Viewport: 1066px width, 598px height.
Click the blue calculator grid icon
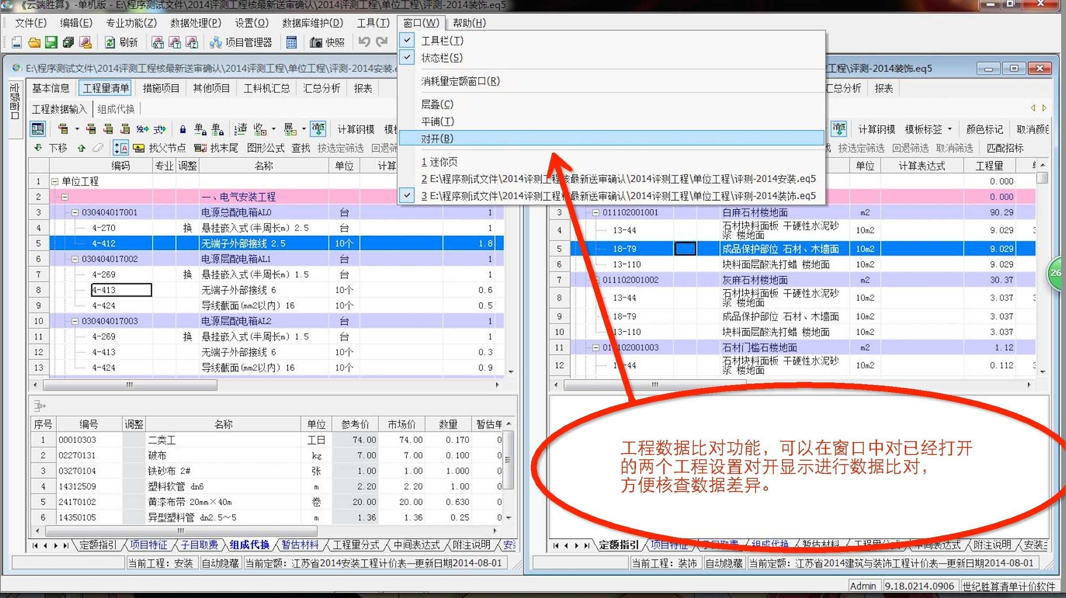(x=291, y=42)
